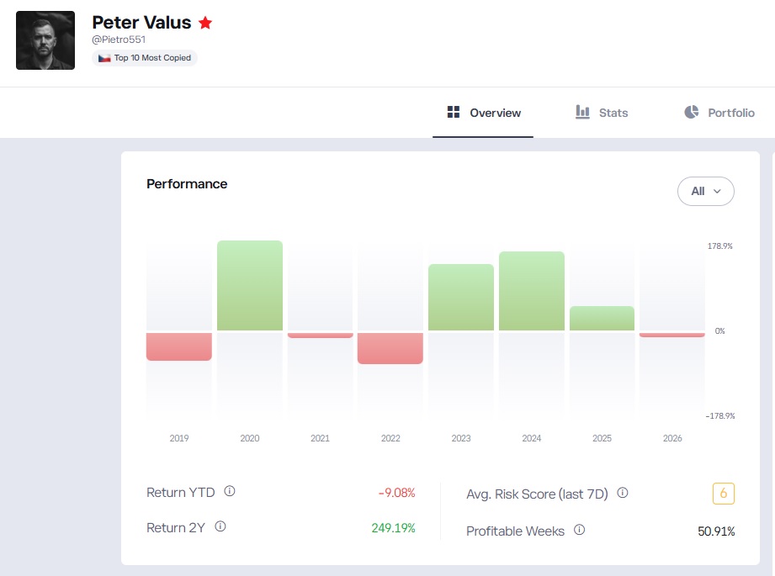Click the Avg. Risk Score info icon
Screen dimensions: 775x576
[x=623, y=493]
